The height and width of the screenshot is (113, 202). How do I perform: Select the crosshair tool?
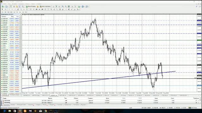point(5,9)
